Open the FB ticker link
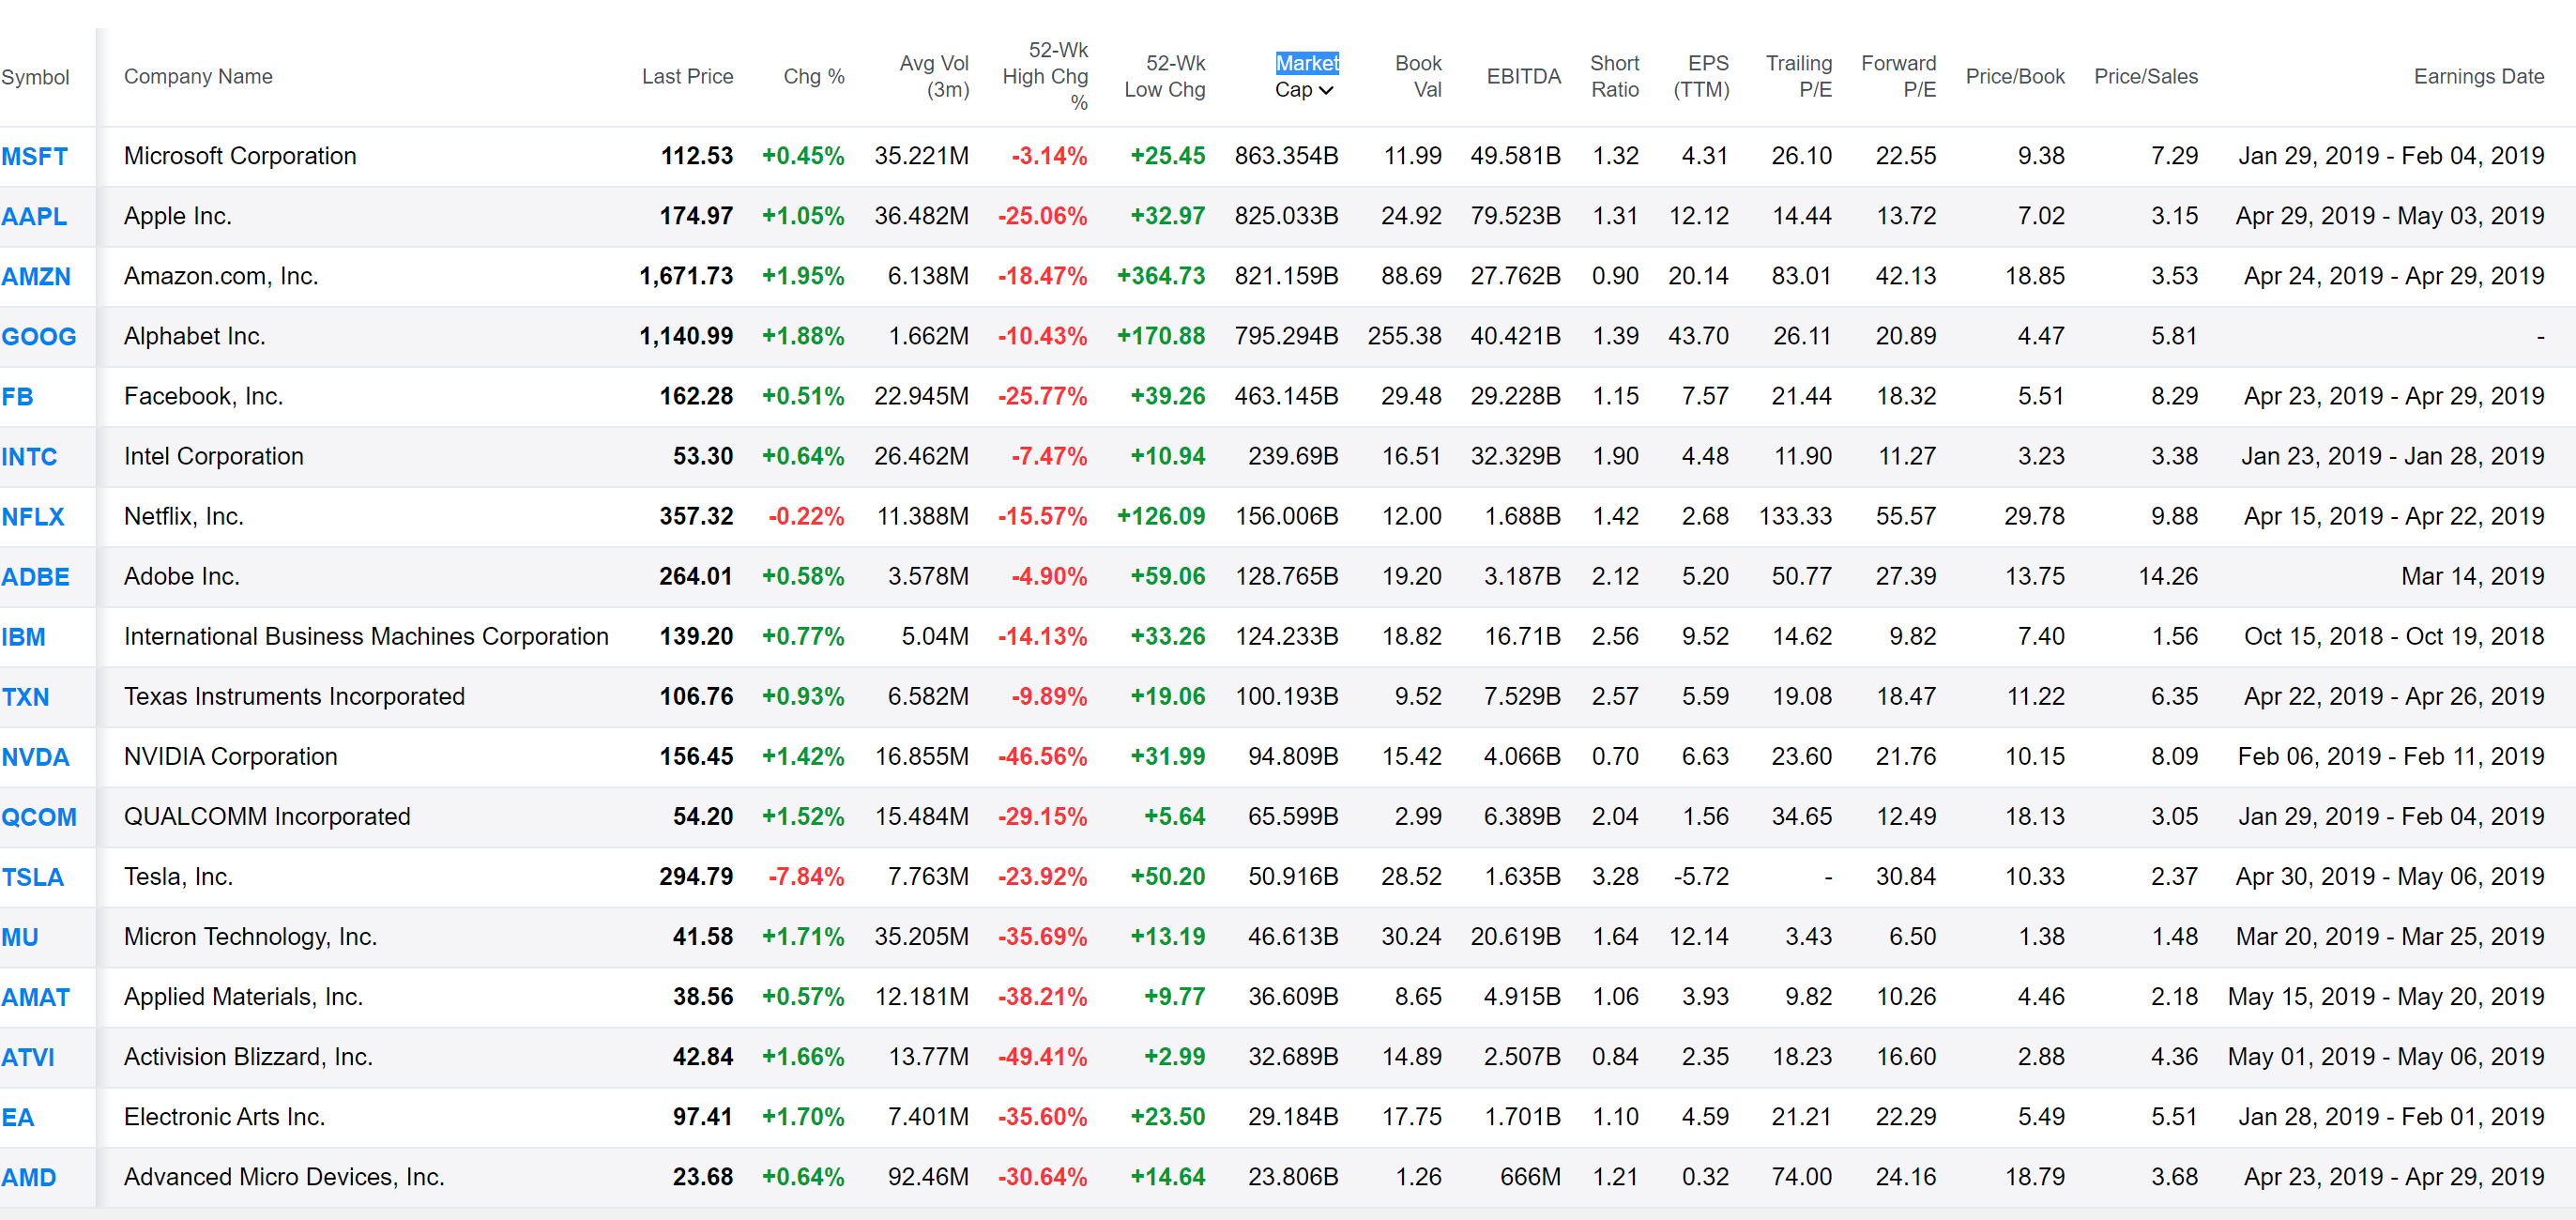 17,396
